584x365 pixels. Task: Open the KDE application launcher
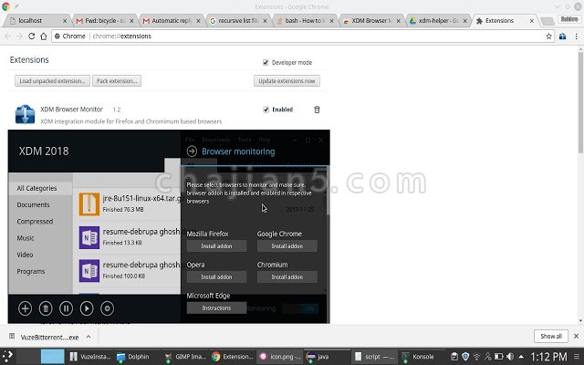tap(7, 357)
